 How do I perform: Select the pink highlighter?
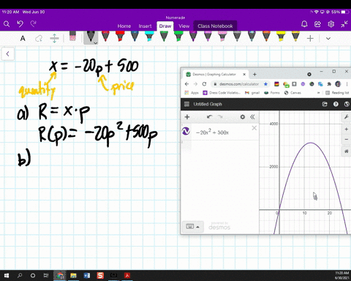[x=222, y=36]
